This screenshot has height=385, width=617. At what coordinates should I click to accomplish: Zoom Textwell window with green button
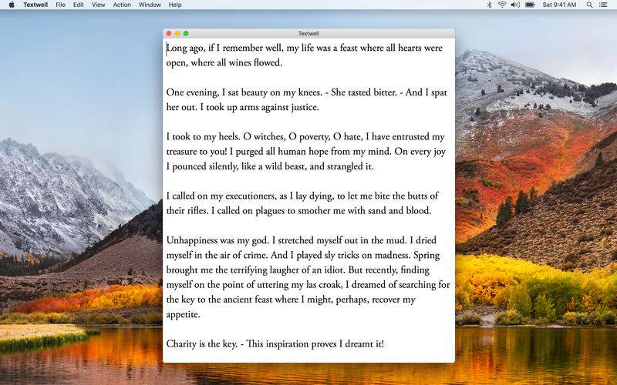coord(186,33)
